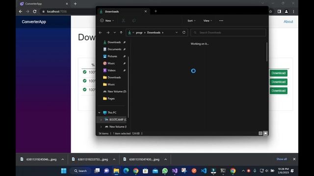This screenshot has height=176, width=314.
Task: Go back in File Explorer navigation
Action: pos(100,33)
